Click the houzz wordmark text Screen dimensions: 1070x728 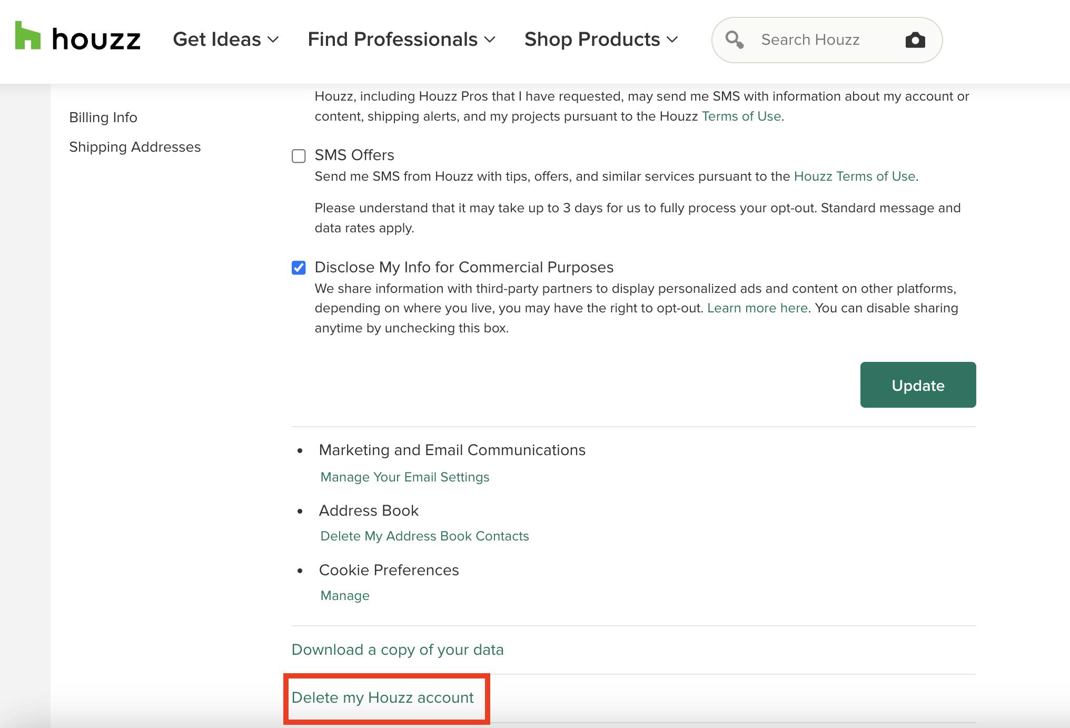tap(96, 40)
